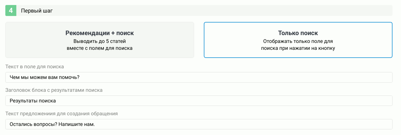Click the word "Результаты" in the results heading field
Viewport: 401px width, 135px height.
point(22,101)
